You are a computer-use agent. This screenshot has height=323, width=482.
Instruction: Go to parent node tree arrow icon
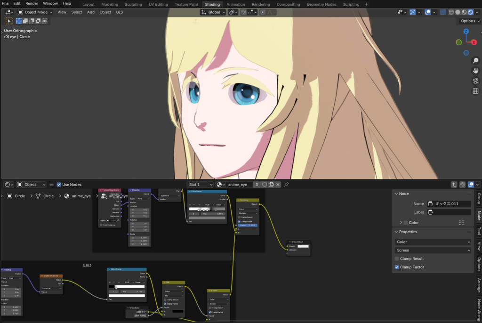tap(454, 185)
